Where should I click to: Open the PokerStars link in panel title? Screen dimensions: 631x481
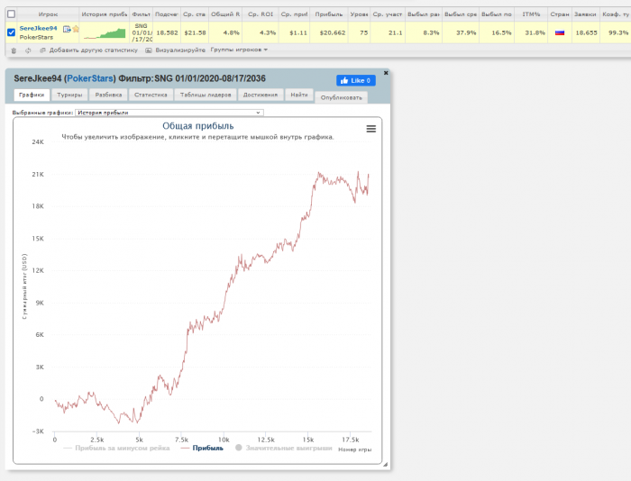(x=90, y=78)
